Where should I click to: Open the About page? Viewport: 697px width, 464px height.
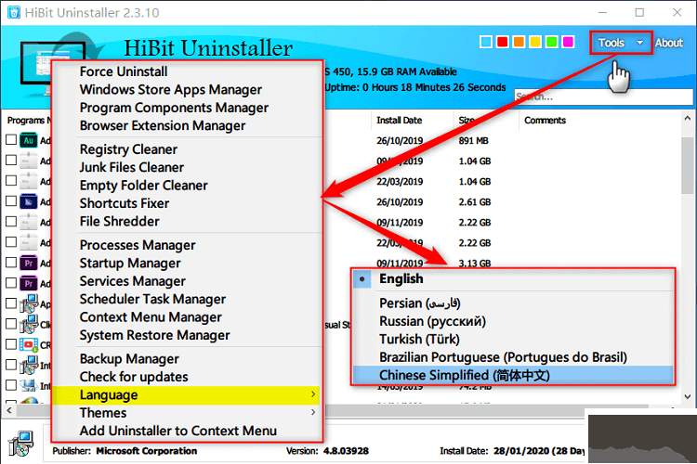pos(668,43)
